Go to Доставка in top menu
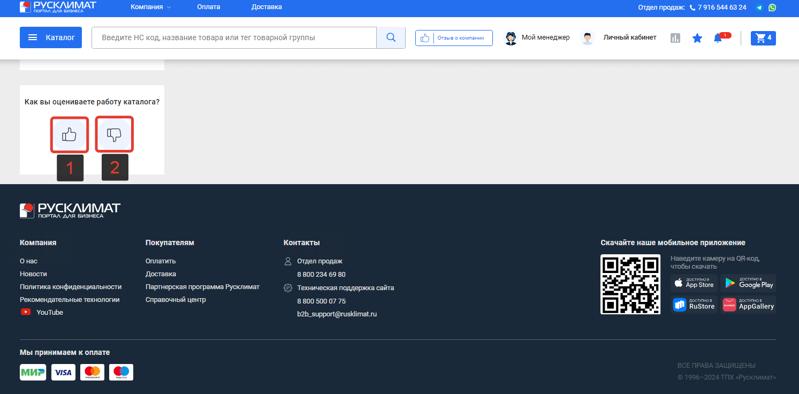This screenshot has width=799, height=394. pos(267,7)
